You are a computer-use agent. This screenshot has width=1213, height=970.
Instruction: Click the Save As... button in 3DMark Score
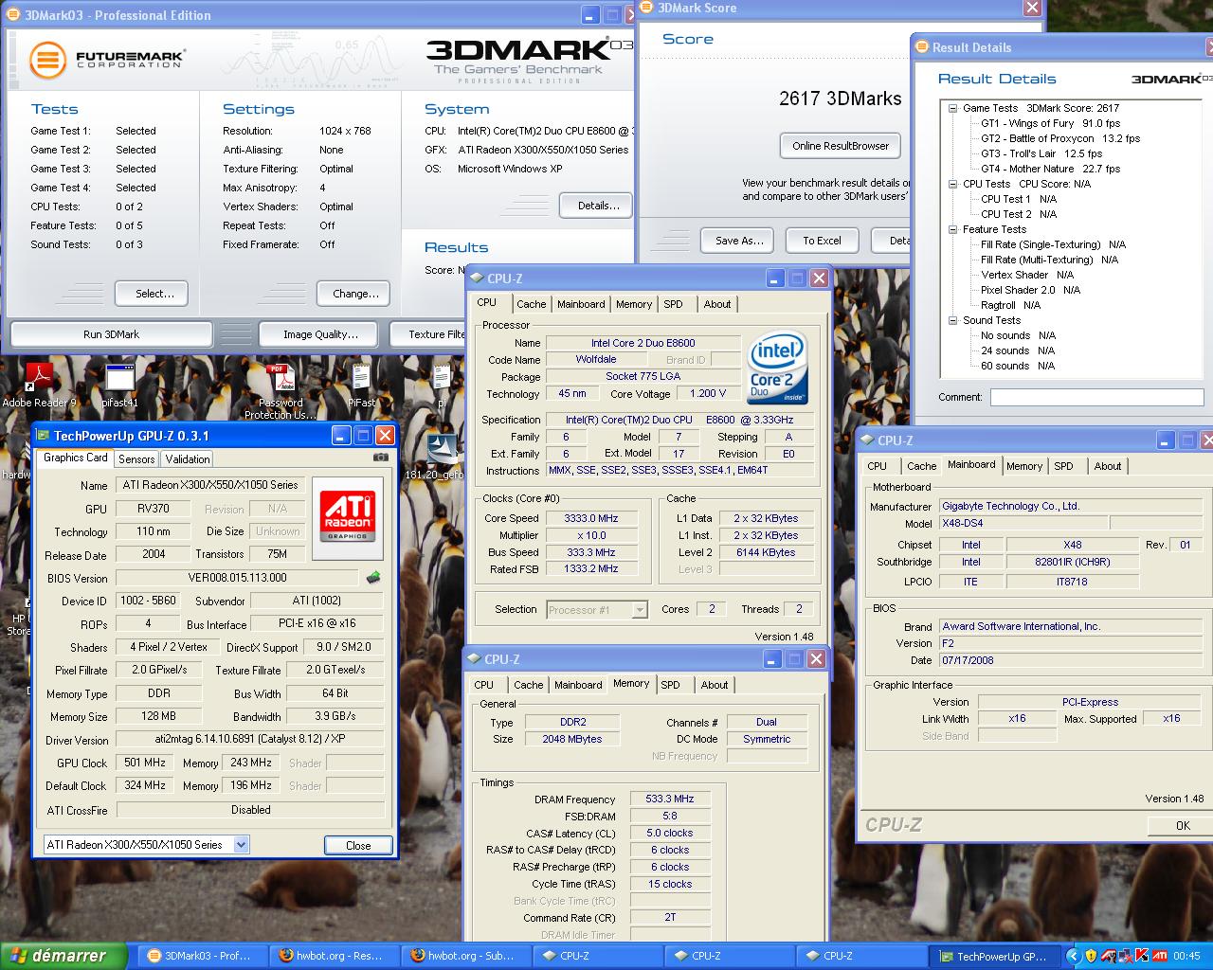click(738, 241)
